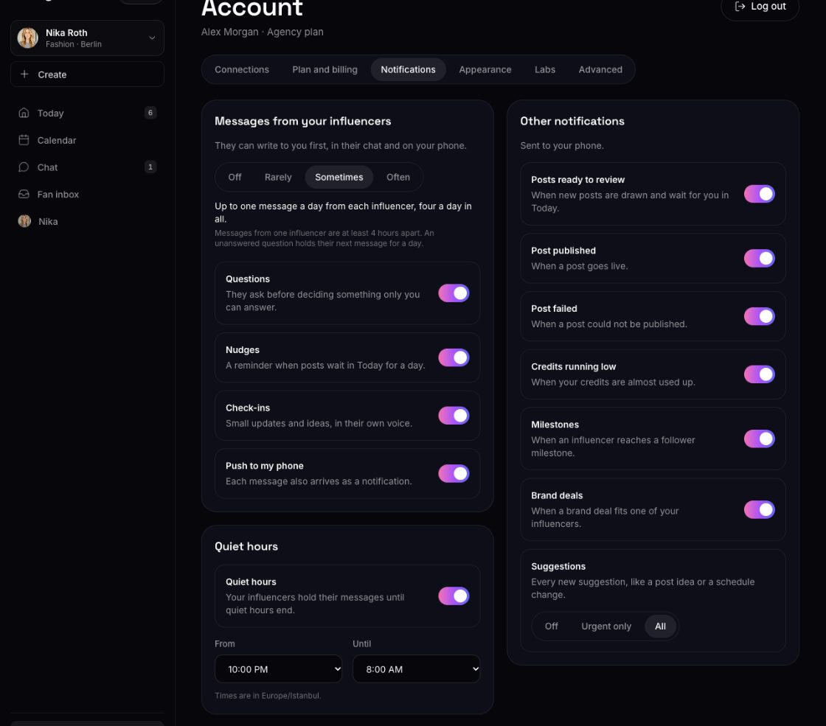
Task: Switch off the Check-ins toggle
Action: click(454, 416)
